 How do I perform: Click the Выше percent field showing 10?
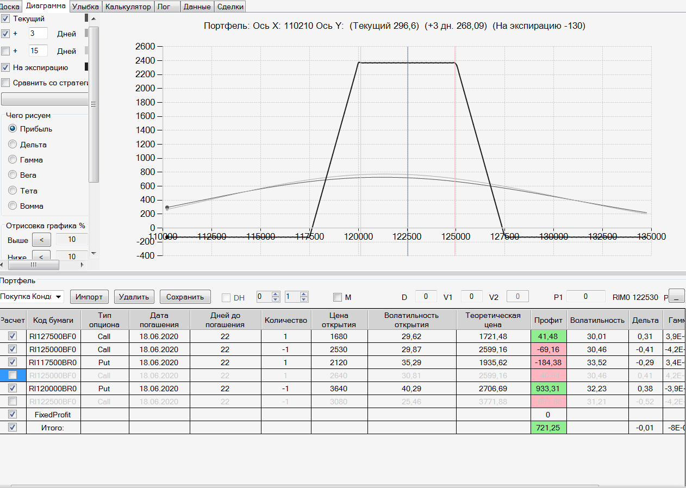click(71, 240)
